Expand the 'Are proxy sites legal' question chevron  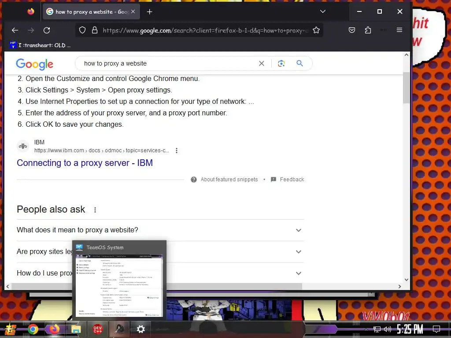coord(299,252)
